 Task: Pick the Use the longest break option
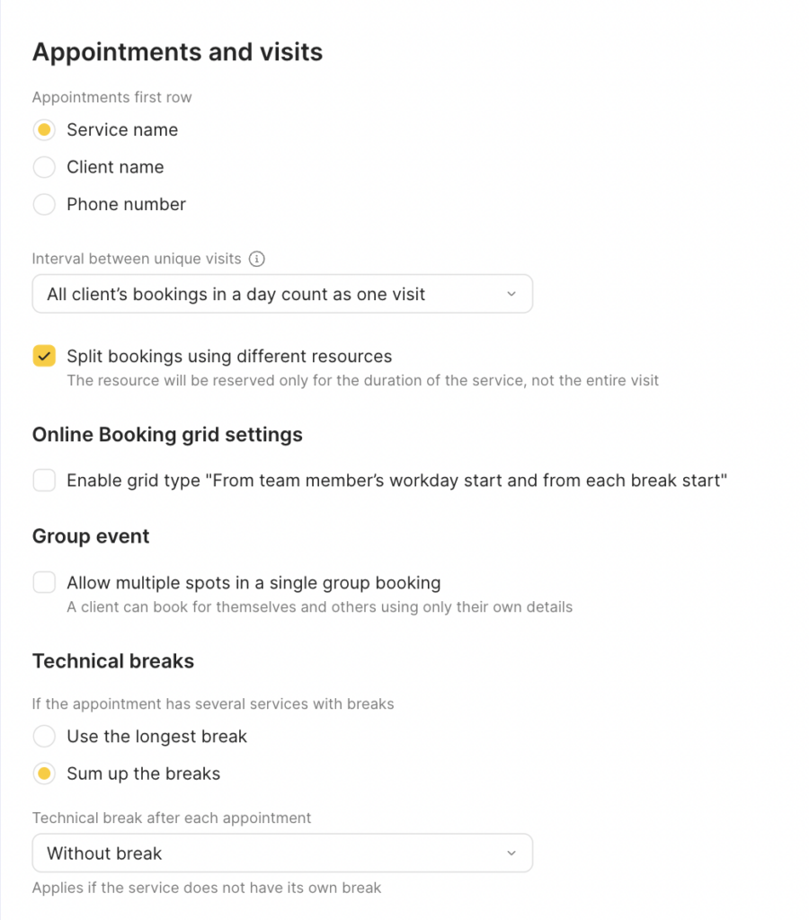click(x=44, y=737)
